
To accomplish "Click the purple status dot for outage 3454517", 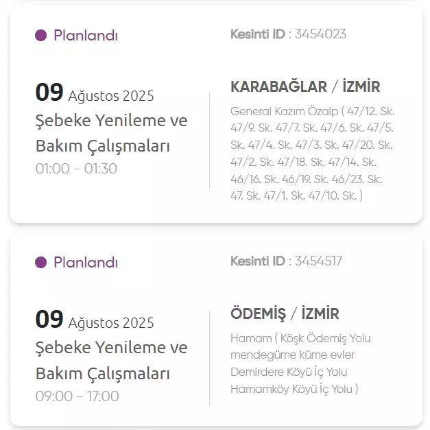I will click(x=41, y=263).
